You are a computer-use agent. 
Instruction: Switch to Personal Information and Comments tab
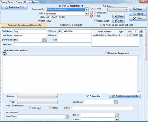(x=24, y=25)
